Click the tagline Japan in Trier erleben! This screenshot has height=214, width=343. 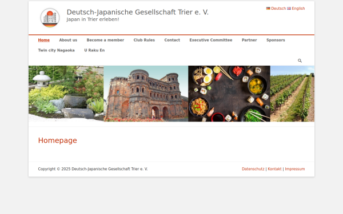click(x=93, y=19)
